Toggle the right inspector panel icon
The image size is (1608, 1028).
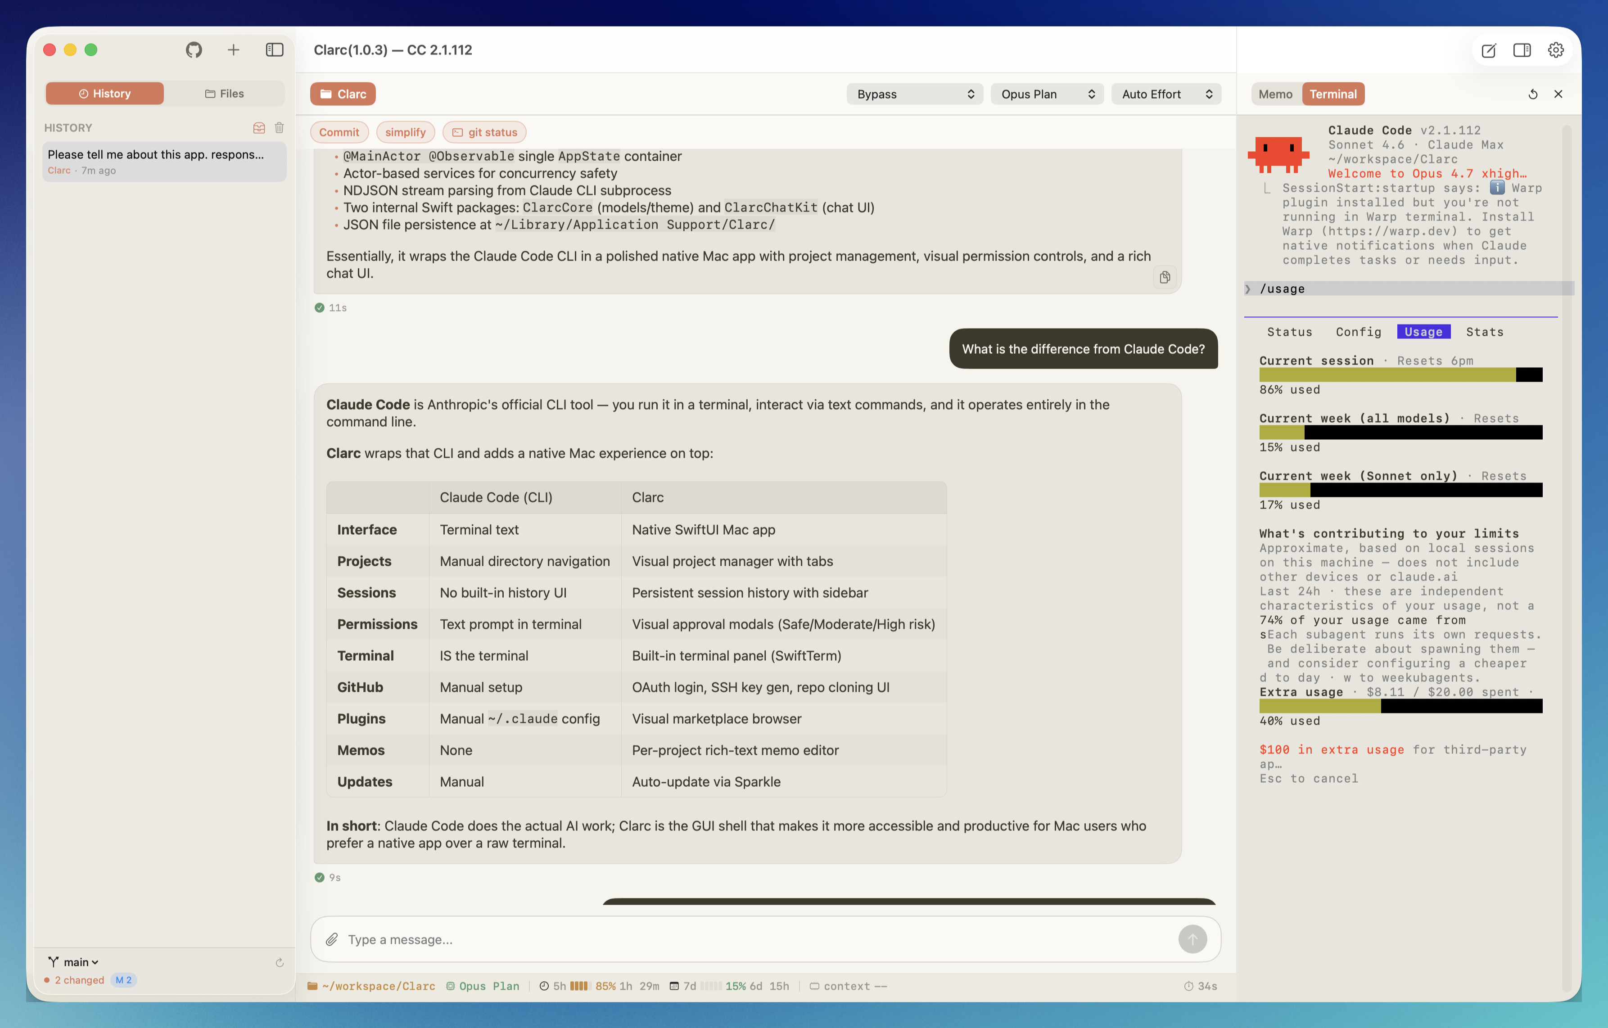pyautogui.click(x=1522, y=51)
